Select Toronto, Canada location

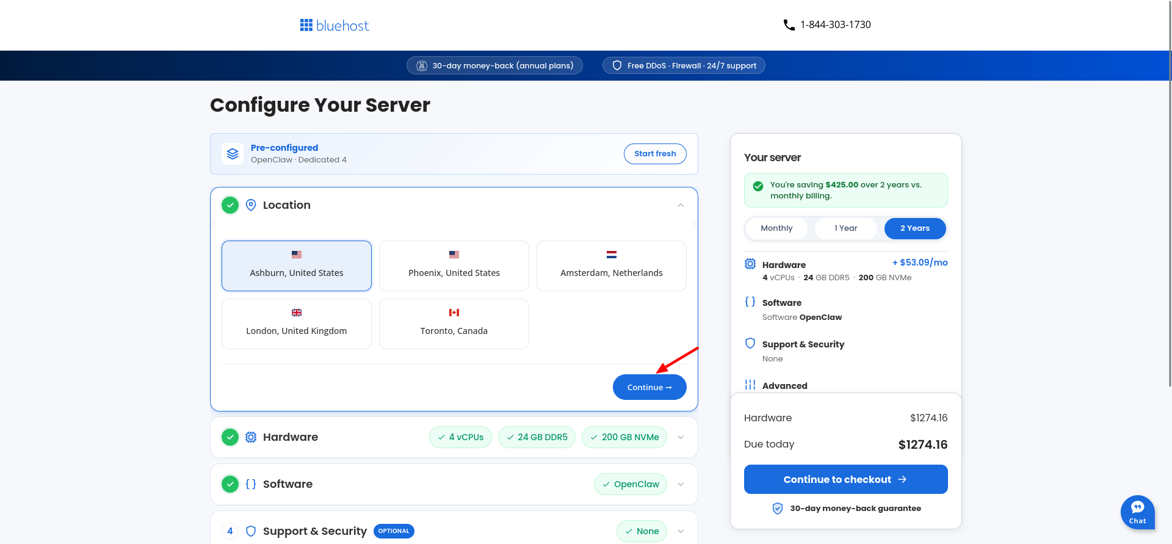pos(454,324)
